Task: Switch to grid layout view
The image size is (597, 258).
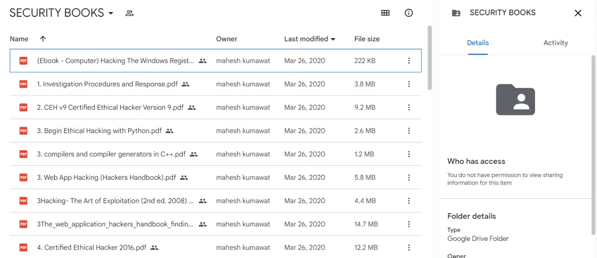Action: click(385, 13)
